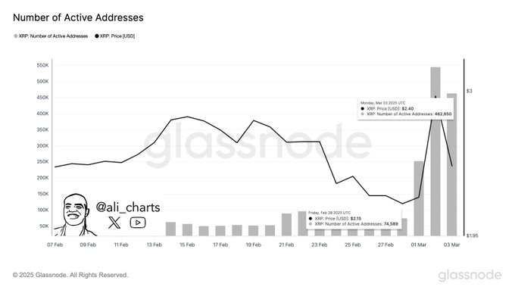Screen dimensions: 515x290
Task: Click the glassnode logo bottom right
Action: [470, 275]
